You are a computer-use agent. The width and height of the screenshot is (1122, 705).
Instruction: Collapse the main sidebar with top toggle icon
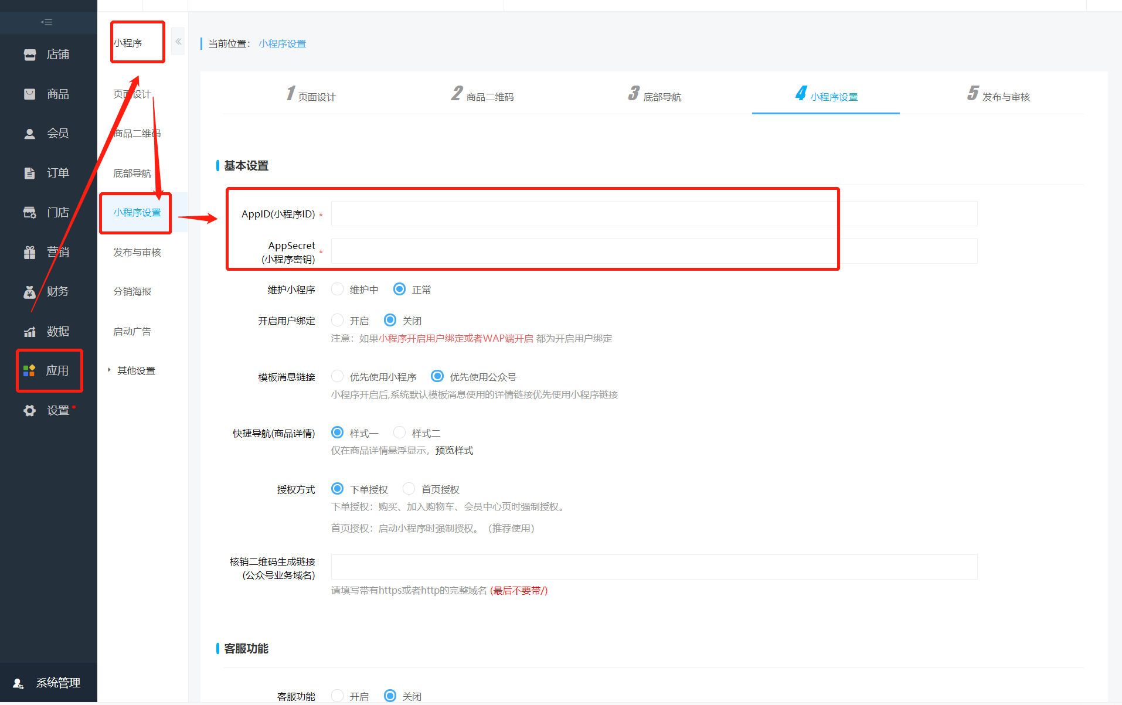(47, 22)
